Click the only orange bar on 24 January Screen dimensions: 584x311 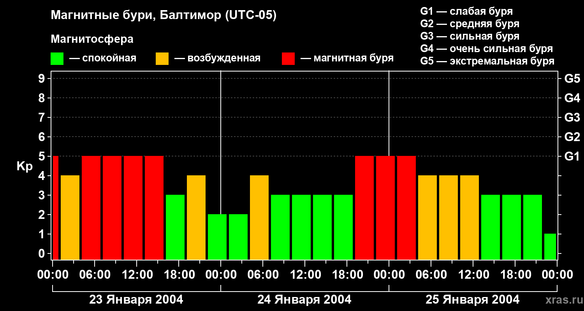259,217
